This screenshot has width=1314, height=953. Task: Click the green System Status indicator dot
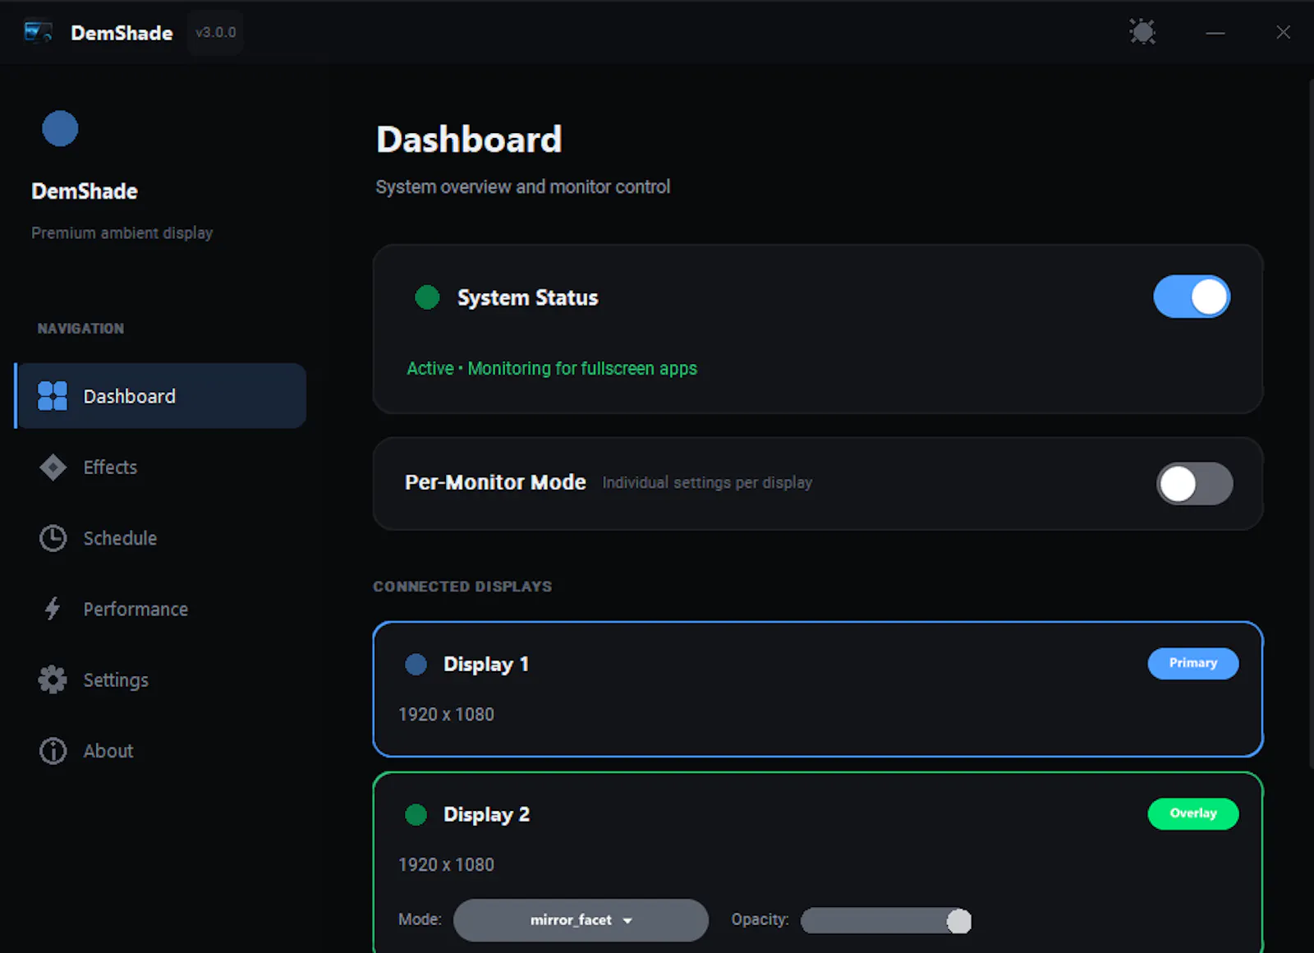(427, 297)
